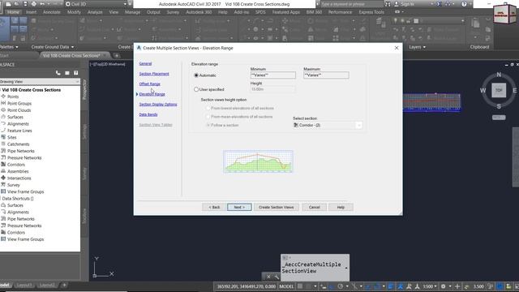
Task: Switch to the Insert ribbon tab
Action: [x=31, y=12]
